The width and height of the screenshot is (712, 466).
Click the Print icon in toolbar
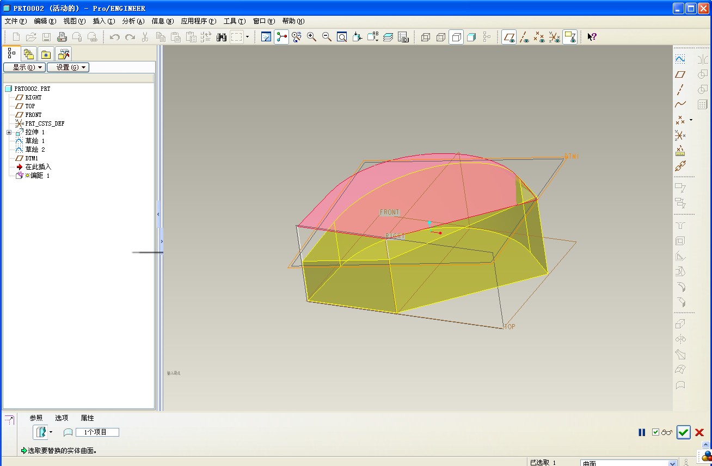[62, 37]
